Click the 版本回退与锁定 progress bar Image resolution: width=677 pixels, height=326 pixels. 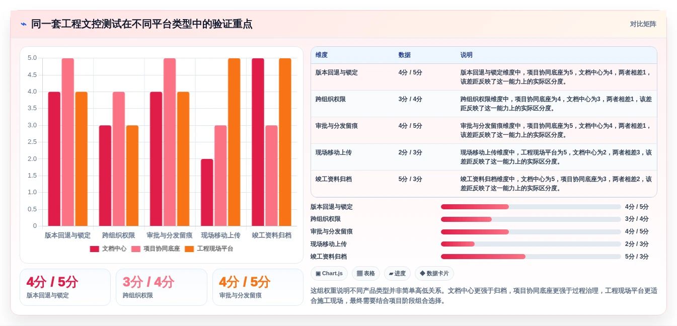pos(531,207)
